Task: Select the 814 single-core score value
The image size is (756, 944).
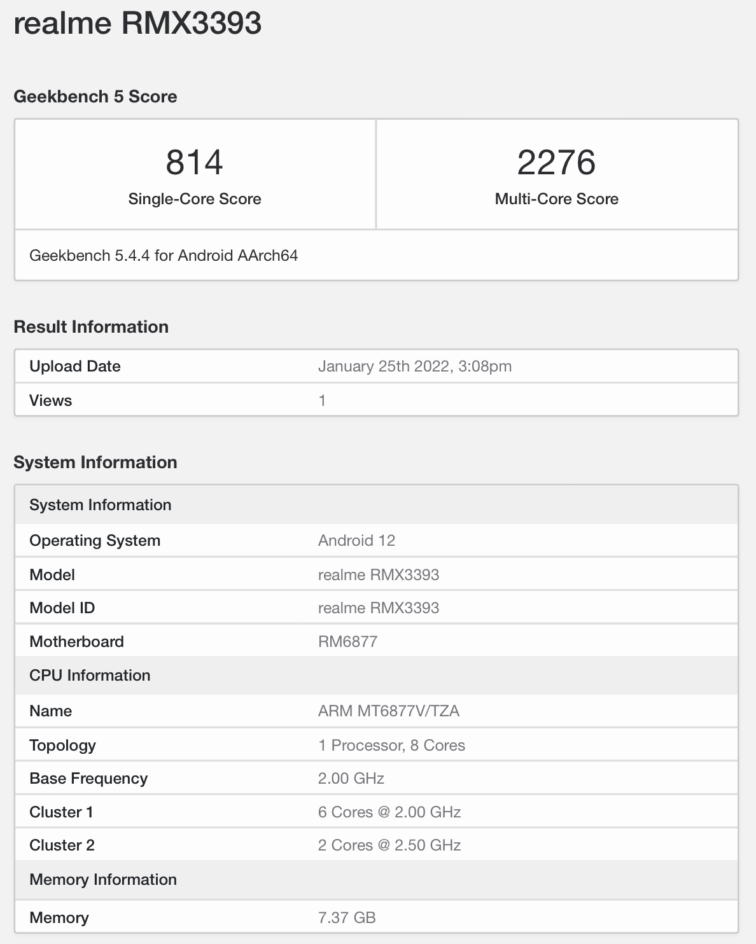Action: click(x=194, y=162)
